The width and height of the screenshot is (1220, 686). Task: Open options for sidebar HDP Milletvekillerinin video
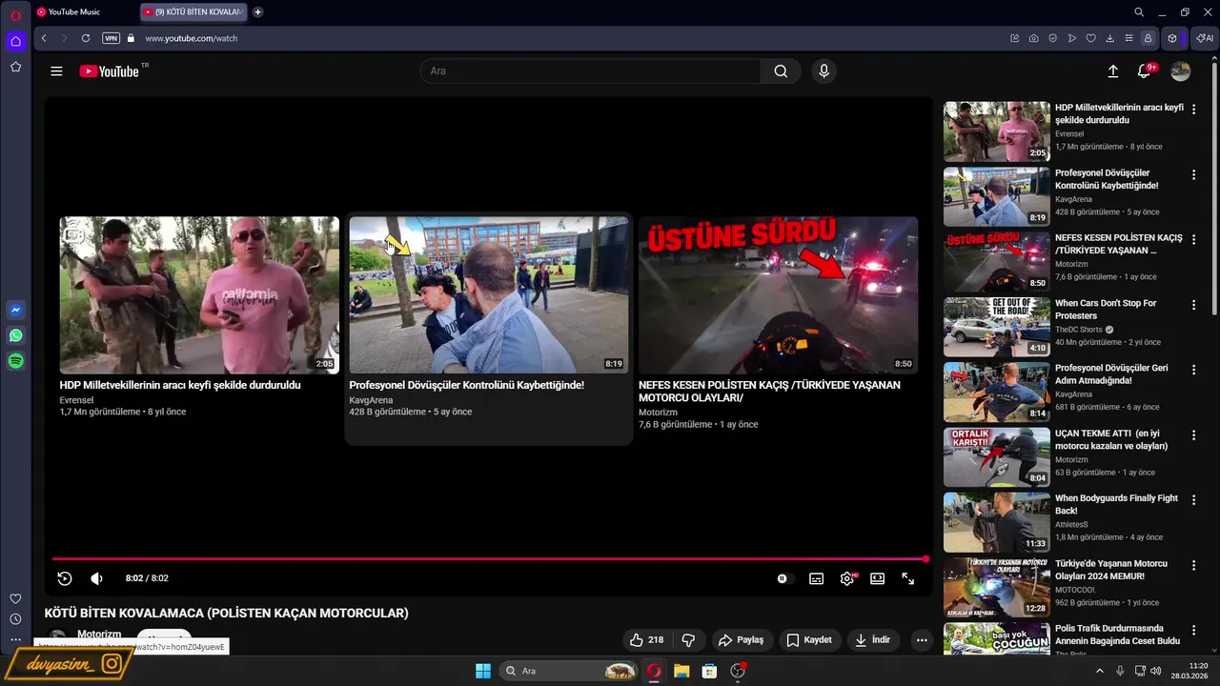[x=1193, y=111]
